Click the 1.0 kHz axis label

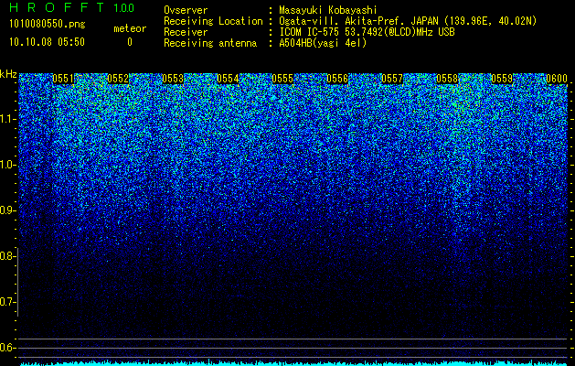click(x=6, y=165)
